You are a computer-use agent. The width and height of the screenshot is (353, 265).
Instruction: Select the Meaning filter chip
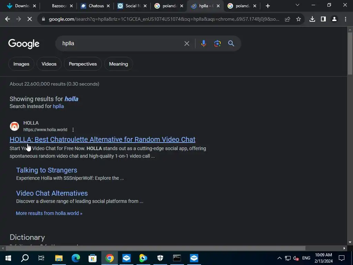pos(119,64)
